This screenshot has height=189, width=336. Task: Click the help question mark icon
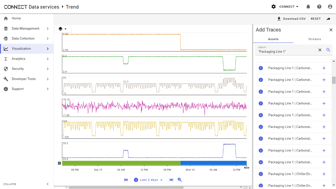click(319, 7)
